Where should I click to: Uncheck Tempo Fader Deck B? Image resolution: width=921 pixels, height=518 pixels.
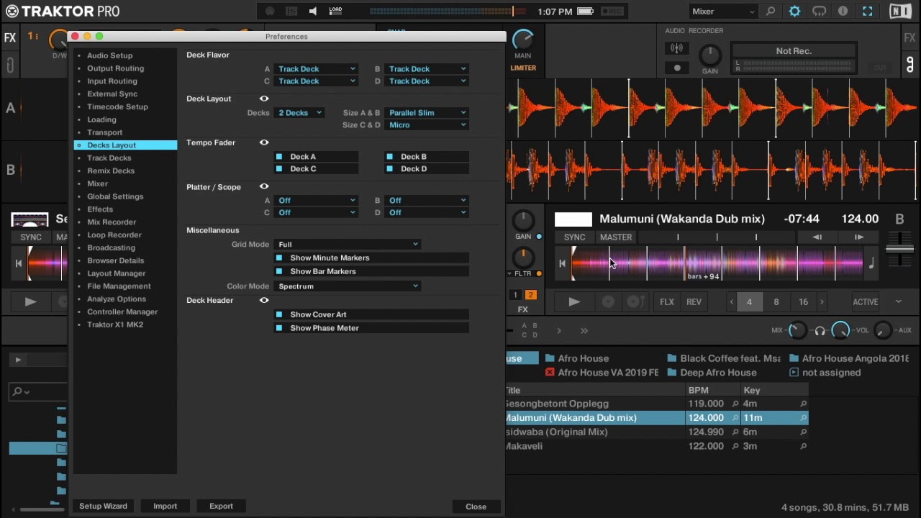(390, 157)
